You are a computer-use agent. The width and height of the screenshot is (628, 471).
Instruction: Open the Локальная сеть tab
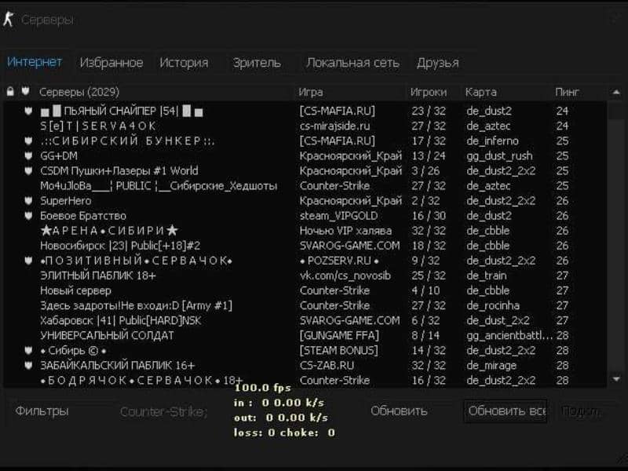click(x=352, y=63)
